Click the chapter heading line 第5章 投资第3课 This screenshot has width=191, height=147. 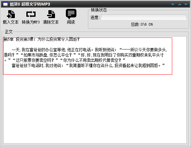41,39
